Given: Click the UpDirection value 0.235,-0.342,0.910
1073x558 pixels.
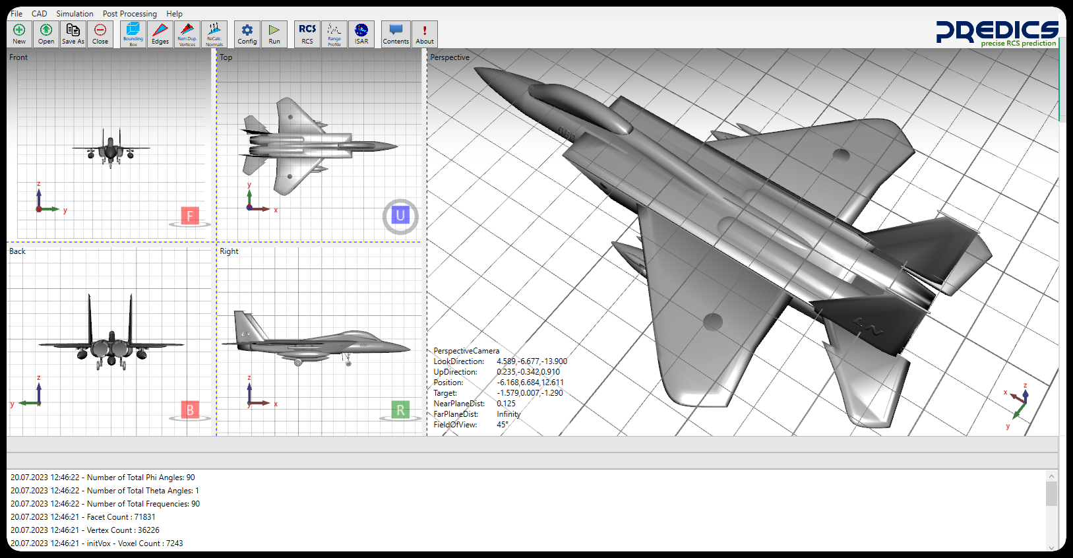Looking at the screenshot, I should pos(528,372).
